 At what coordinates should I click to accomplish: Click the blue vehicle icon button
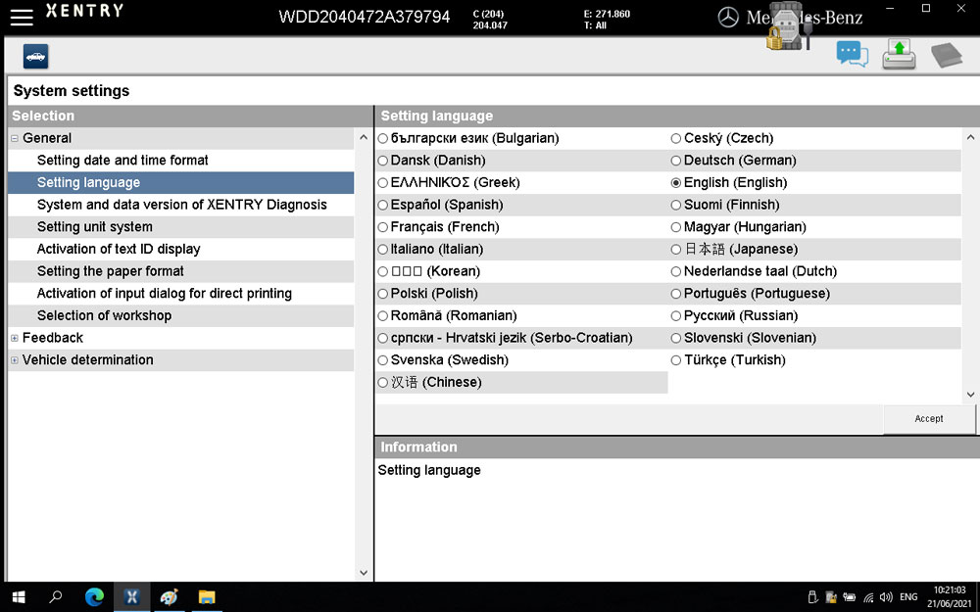point(35,56)
